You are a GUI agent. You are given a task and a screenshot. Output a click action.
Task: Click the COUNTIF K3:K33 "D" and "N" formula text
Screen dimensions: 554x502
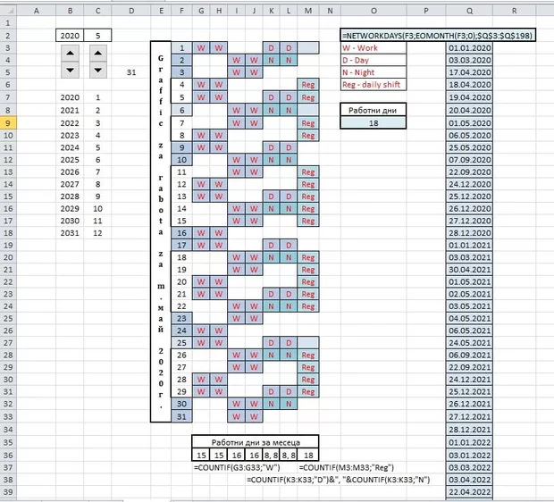(338, 480)
